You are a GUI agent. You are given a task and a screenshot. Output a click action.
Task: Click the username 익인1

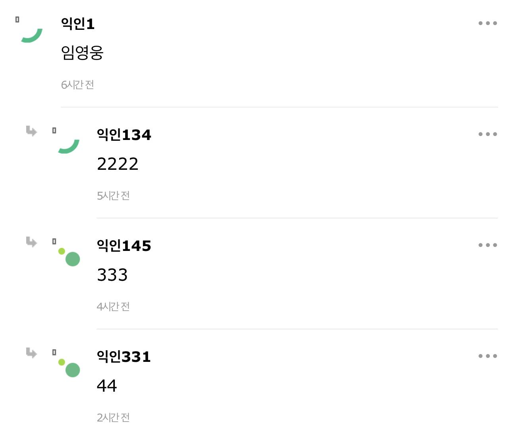[78, 24]
